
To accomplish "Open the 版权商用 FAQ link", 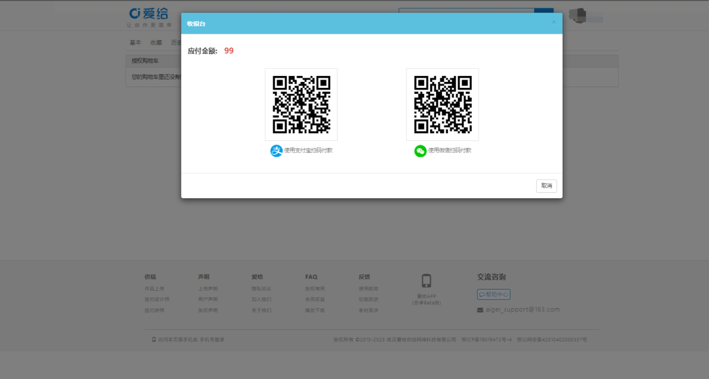I will (x=315, y=289).
